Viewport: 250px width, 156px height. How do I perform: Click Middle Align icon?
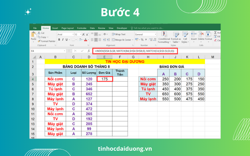click(x=96, y=34)
